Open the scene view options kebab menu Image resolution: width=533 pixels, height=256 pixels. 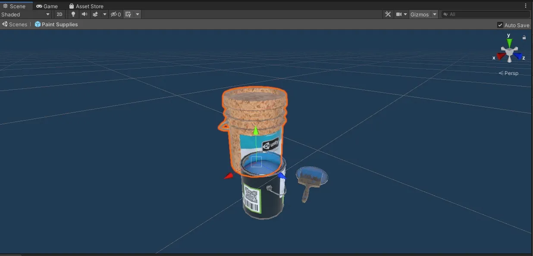coord(526,6)
